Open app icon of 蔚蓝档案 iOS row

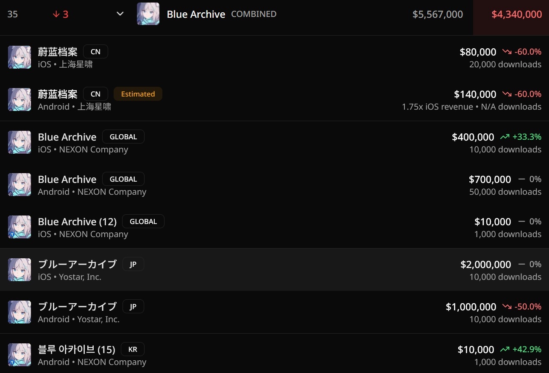pos(20,57)
